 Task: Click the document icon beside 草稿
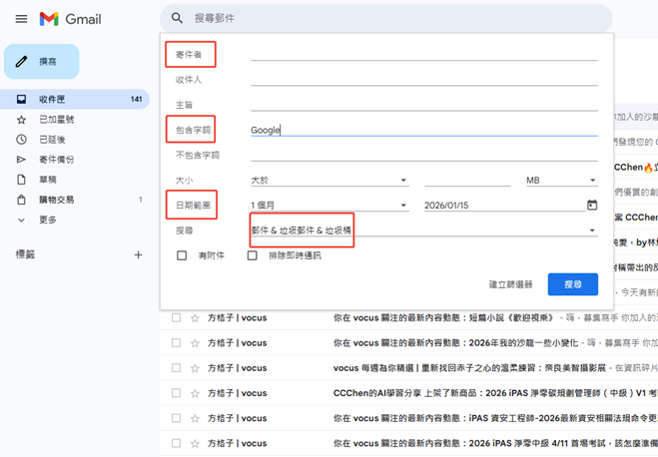21,180
